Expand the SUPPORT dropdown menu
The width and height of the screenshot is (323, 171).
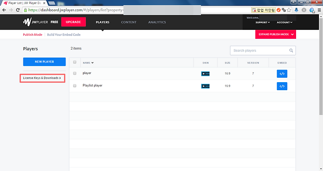tap(262, 22)
